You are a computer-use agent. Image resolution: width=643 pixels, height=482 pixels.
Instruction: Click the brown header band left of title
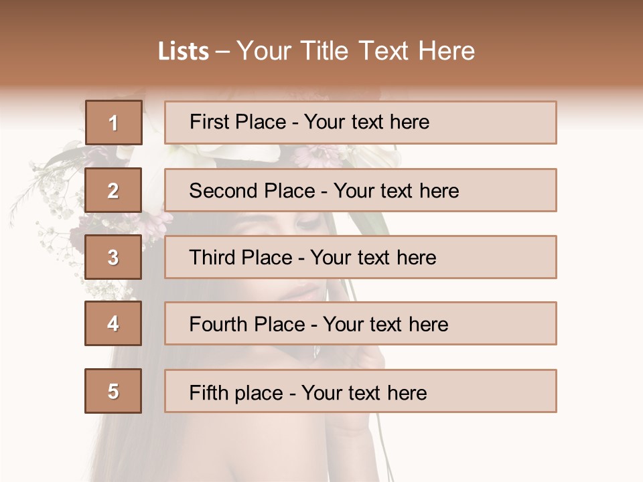click(78, 45)
